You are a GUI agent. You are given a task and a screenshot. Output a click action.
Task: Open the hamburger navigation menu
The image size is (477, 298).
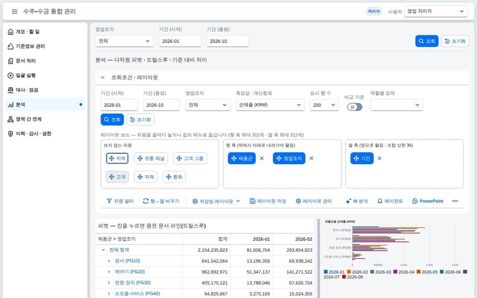pyautogui.click(x=14, y=12)
